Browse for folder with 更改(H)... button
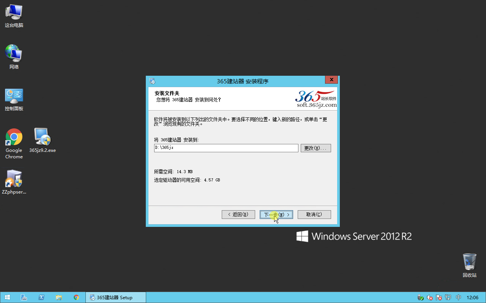486x303 pixels. tap(316, 148)
